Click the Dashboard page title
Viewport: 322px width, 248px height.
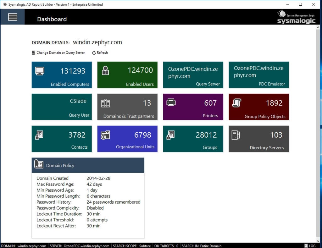[52, 19]
